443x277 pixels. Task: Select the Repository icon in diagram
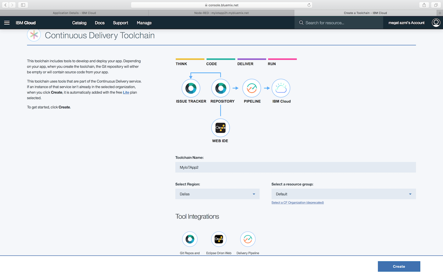(x=220, y=88)
